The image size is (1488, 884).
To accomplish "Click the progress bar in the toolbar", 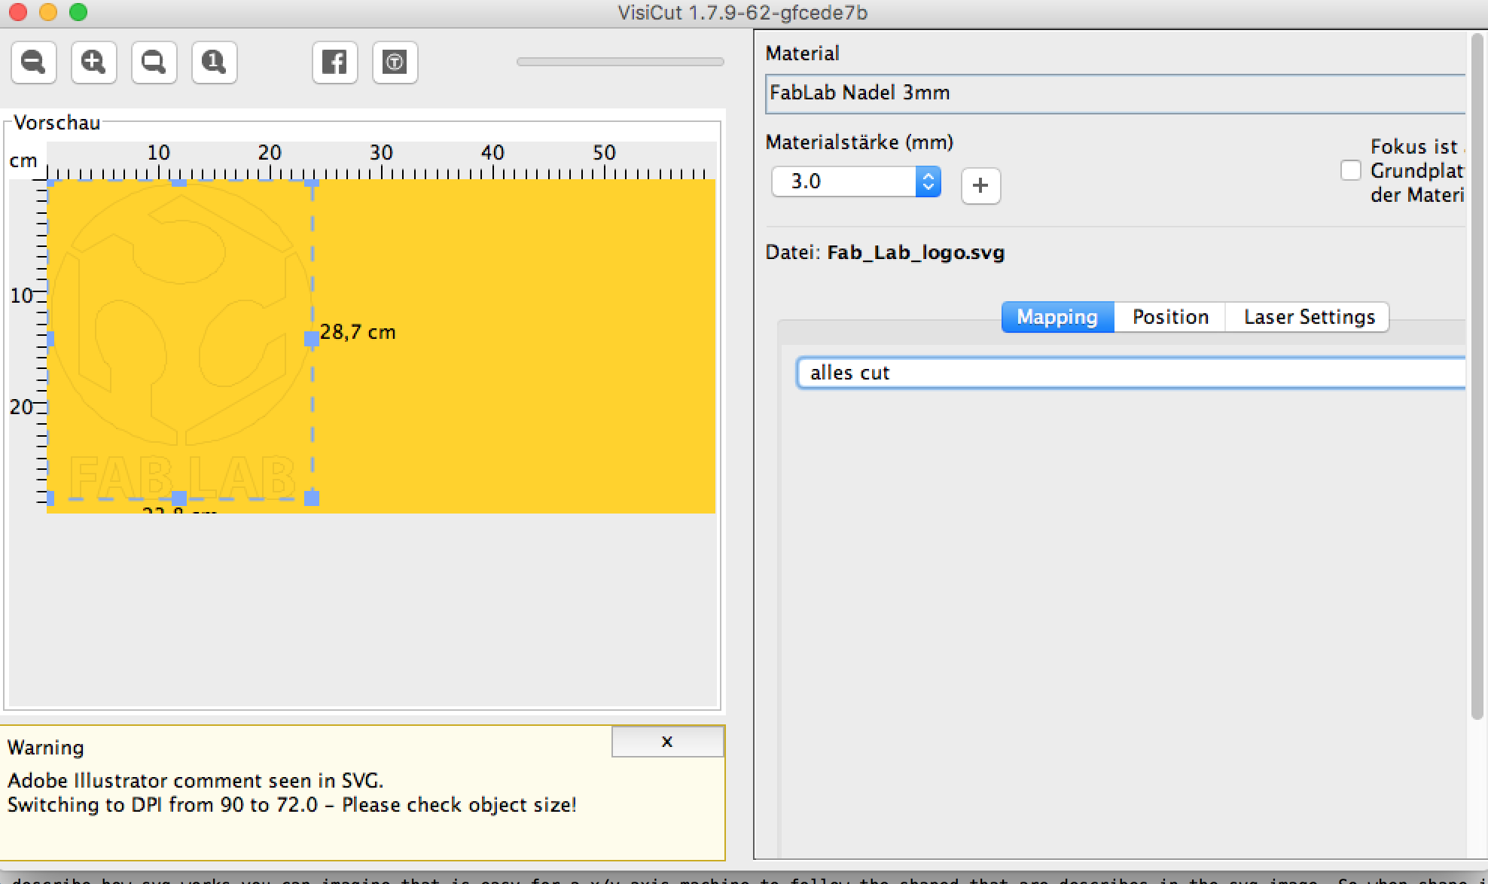I will (620, 62).
